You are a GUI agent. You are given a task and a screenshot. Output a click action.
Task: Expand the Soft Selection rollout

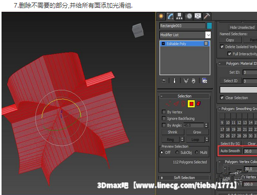pos(184,178)
